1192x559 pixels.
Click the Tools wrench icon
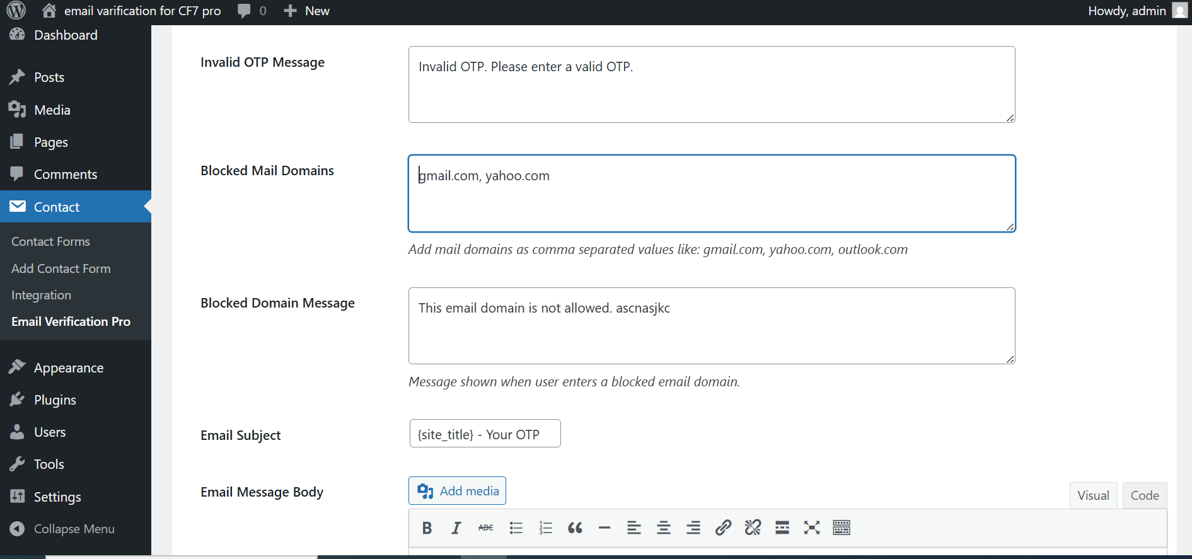click(17, 464)
